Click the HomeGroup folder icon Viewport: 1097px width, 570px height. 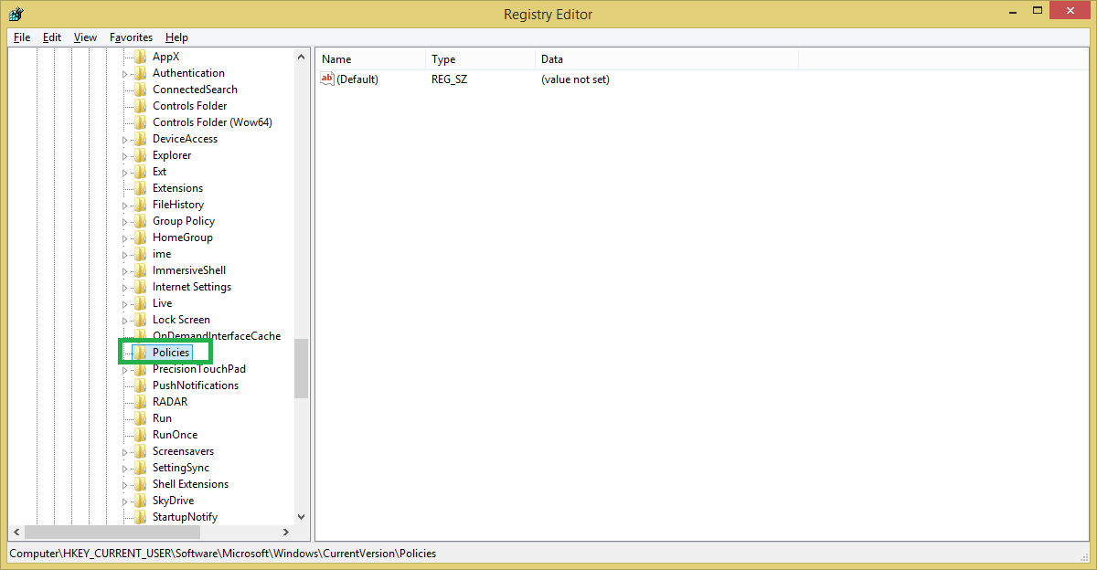(140, 237)
